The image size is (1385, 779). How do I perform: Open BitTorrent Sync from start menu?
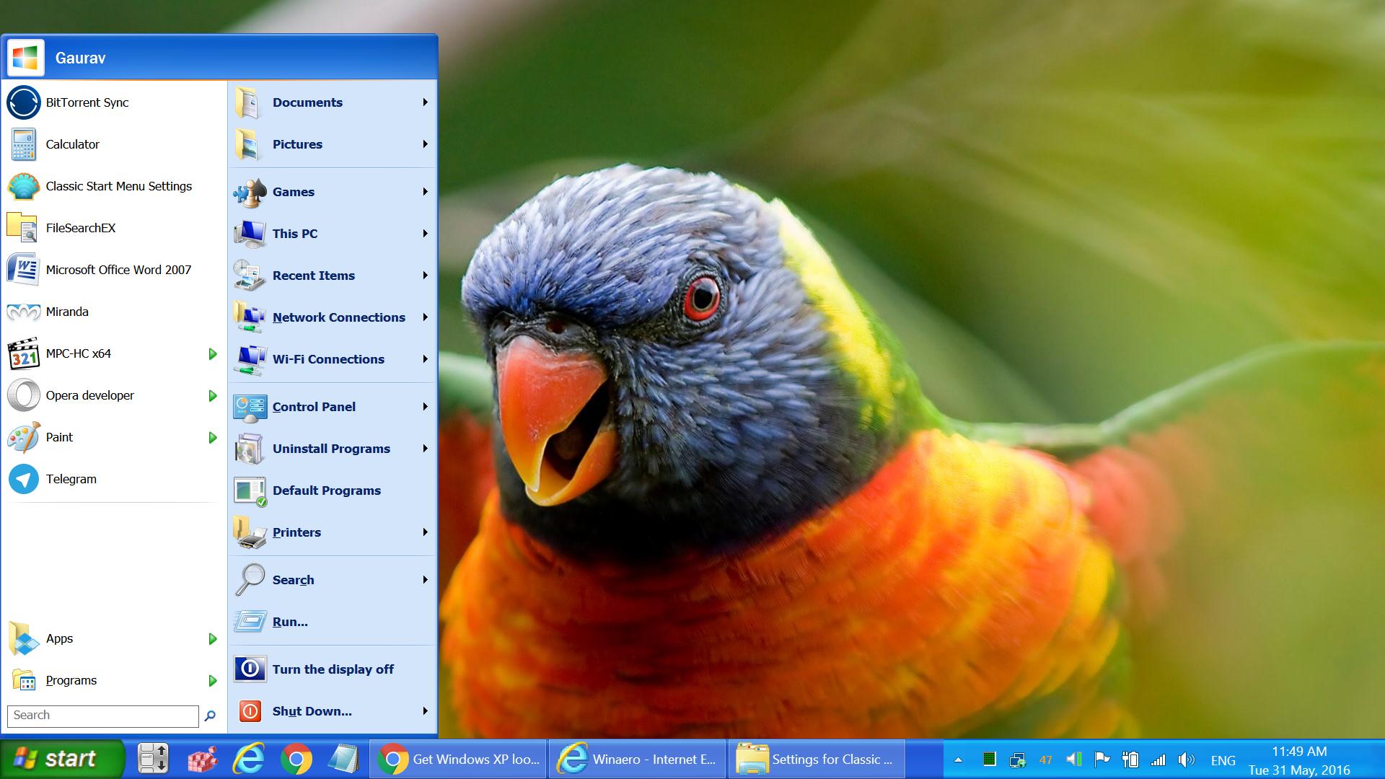coord(87,102)
